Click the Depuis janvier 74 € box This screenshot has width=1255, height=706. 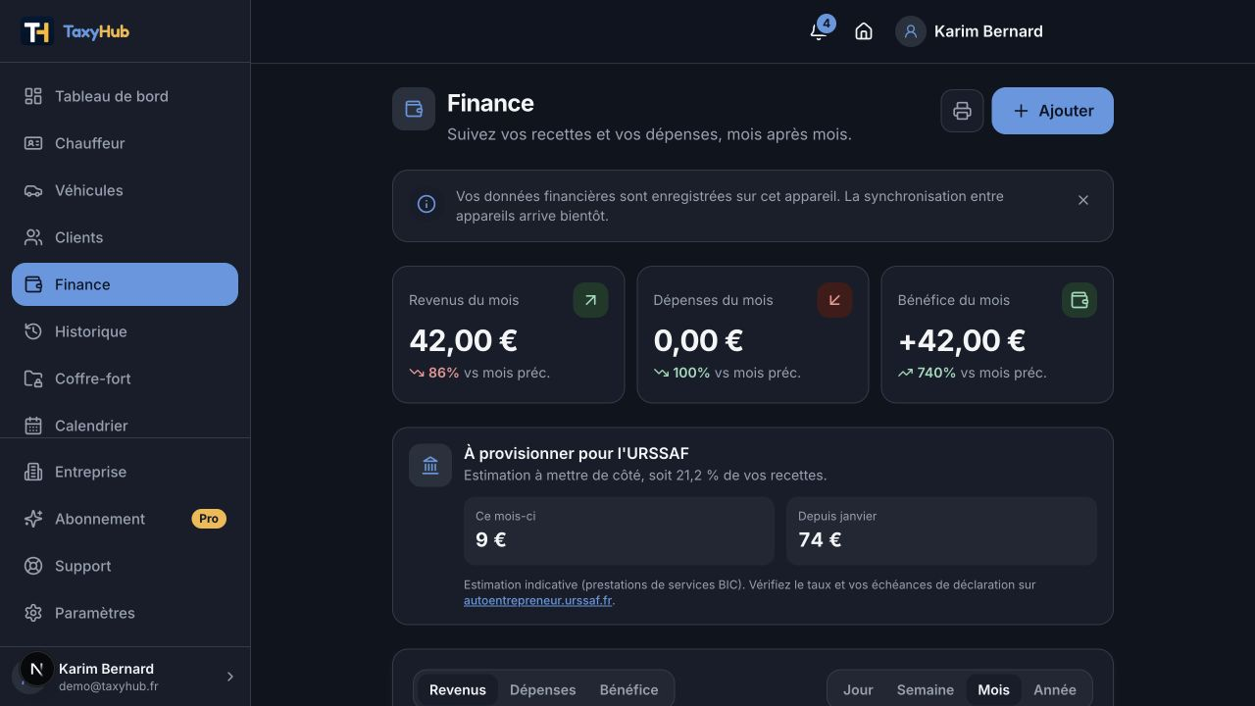coord(941,530)
